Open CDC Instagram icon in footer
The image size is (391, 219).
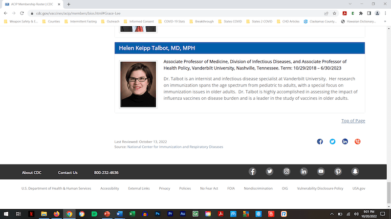(286, 172)
